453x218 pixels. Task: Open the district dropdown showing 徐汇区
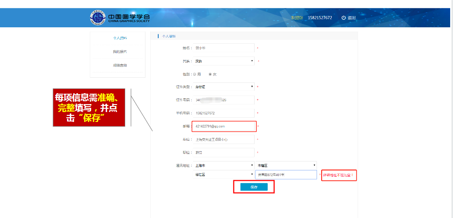pos(224,175)
